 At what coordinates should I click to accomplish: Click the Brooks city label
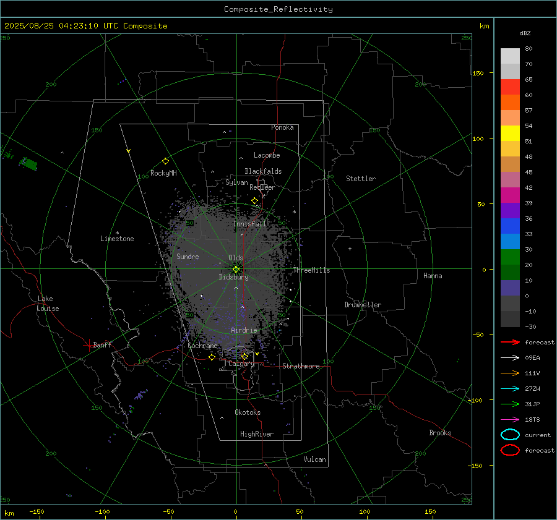click(440, 433)
